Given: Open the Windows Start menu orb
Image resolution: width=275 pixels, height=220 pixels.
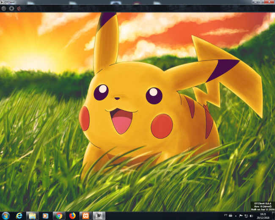Looking at the screenshot, I should pyautogui.click(x=5, y=216).
